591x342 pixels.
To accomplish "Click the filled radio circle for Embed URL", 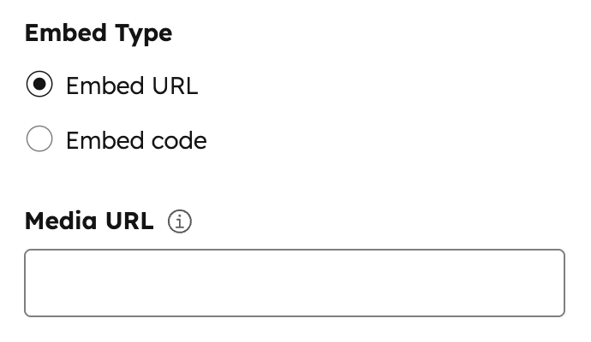I will [39, 85].
